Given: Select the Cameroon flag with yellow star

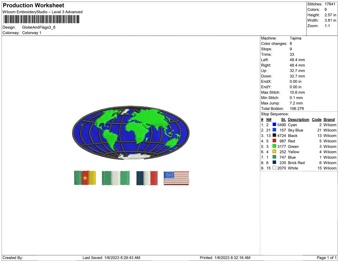Looking at the screenshot, I should point(85,178).
